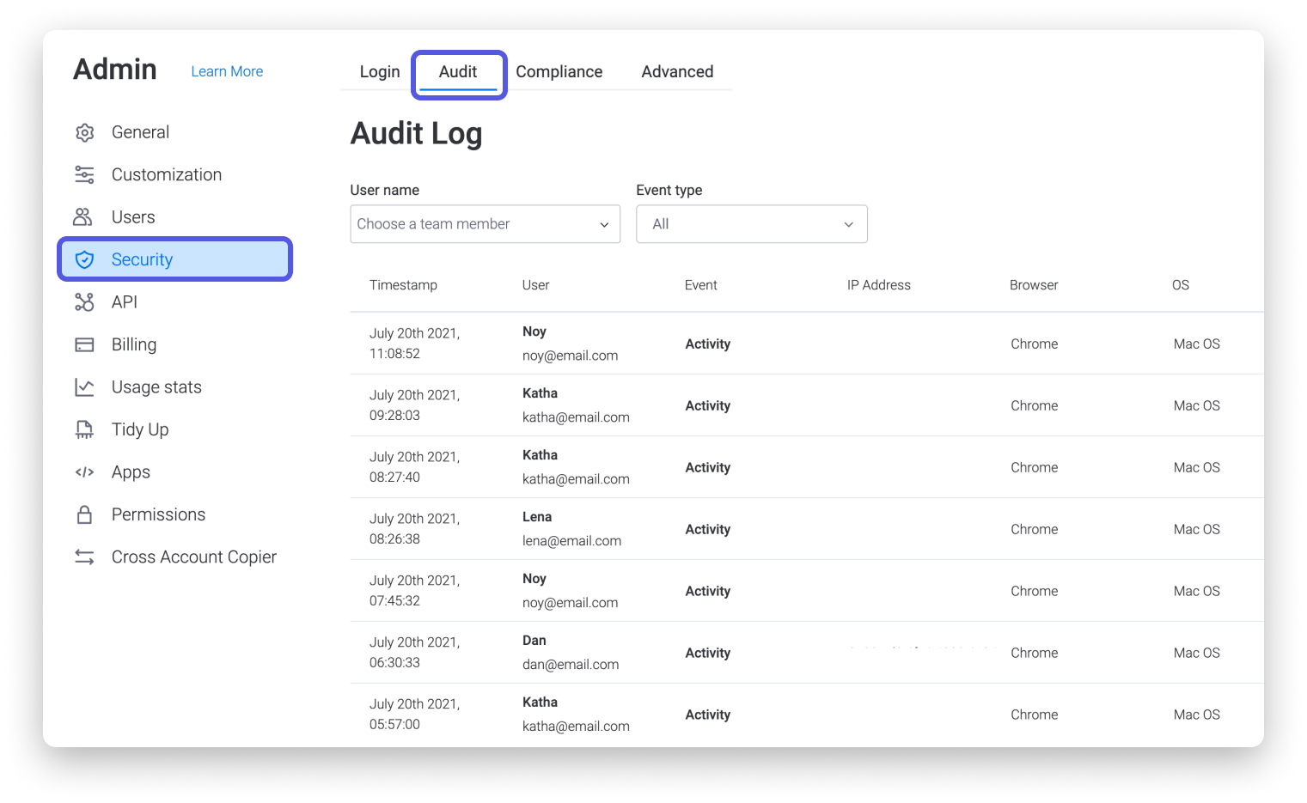The image size is (1307, 803).
Task: Select the API sidebar item
Action: 125,302
